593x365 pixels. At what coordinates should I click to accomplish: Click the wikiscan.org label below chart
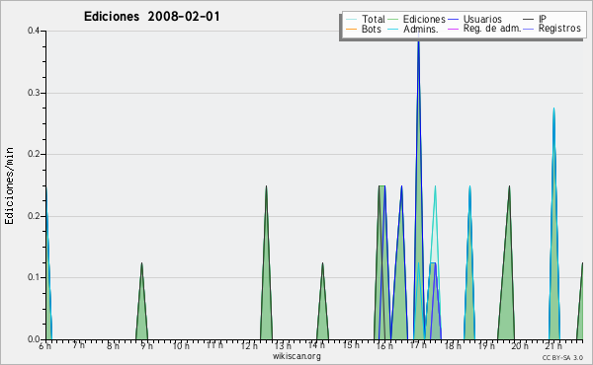[296, 356]
